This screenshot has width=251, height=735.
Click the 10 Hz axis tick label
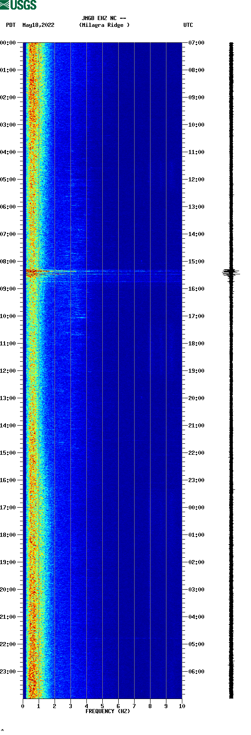[x=182, y=706]
